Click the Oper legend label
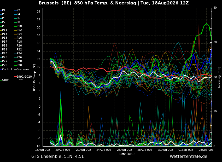The width and height of the screenshot is (222, 162). pyautogui.click(x=5, y=80)
